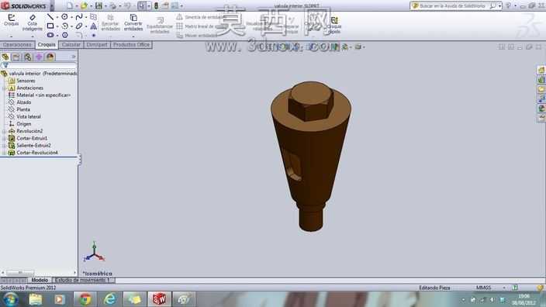
Task: Select the sketch Text tool
Action: (x=94, y=26)
